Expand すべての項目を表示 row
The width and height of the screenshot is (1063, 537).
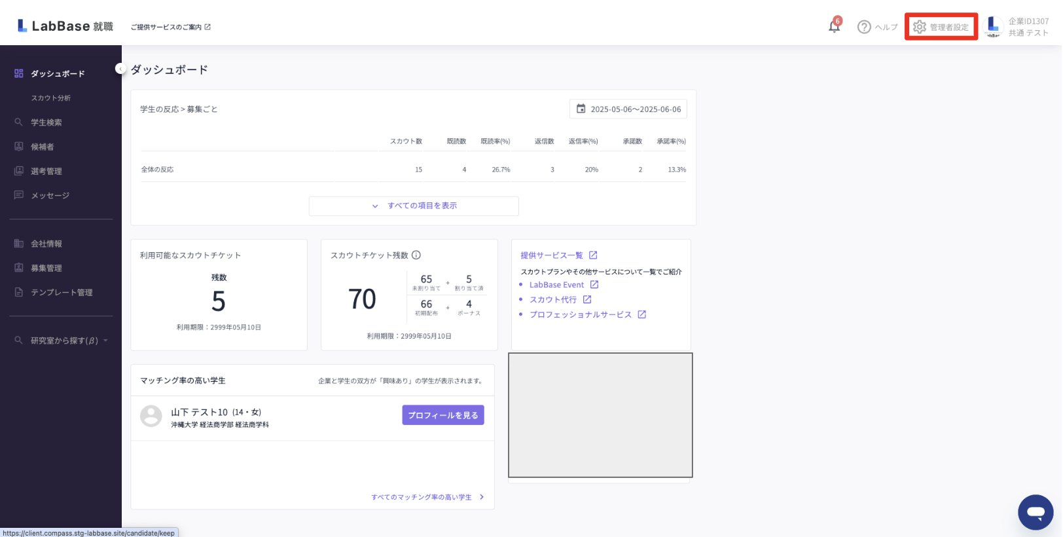(414, 206)
